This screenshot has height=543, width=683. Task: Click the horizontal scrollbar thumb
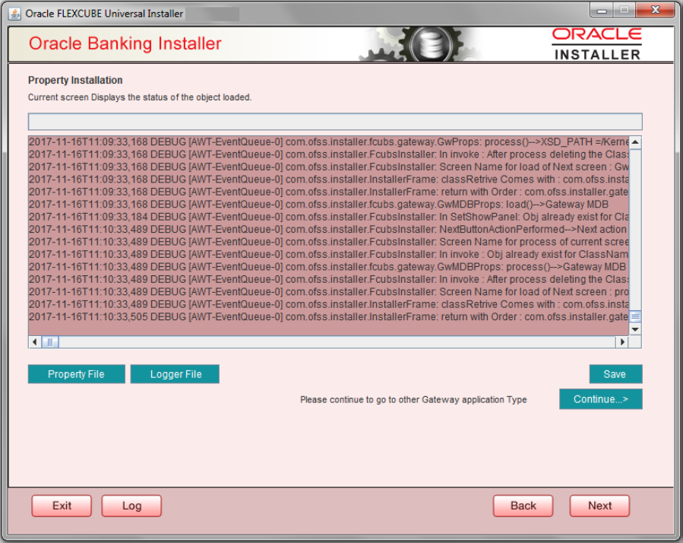click(x=50, y=342)
